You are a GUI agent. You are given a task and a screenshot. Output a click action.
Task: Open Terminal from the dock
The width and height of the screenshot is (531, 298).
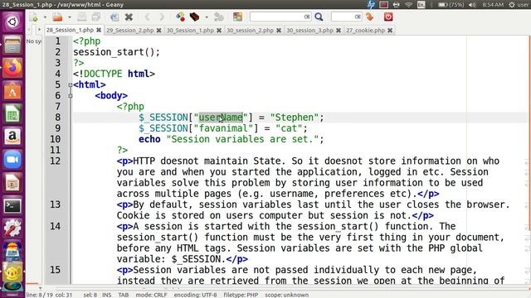point(12,206)
